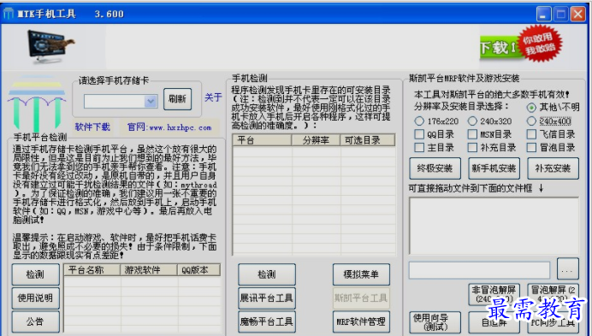The height and width of the screenshot is (336, 592).
Task: Close the MTK手机工具 window
Action: [577, 15]
